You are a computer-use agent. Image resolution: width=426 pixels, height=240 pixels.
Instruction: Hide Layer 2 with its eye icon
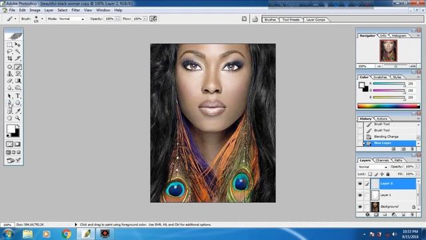(360, 184)
